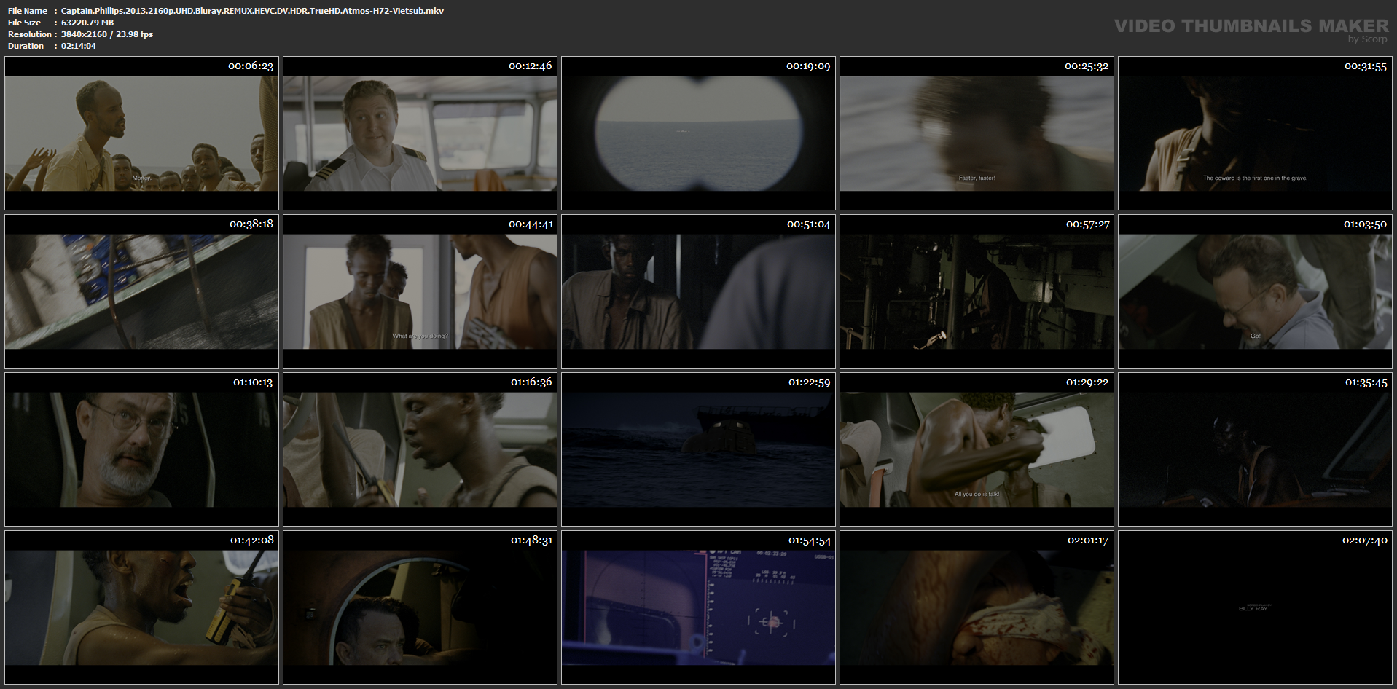Click the thumbnail timestamped 00:38:18
The image size is (1397, 689).
tap(141, 291)
